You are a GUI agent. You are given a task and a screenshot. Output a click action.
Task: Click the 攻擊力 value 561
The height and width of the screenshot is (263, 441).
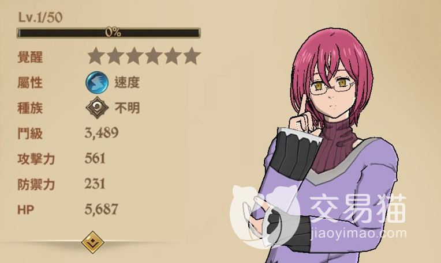95,158
